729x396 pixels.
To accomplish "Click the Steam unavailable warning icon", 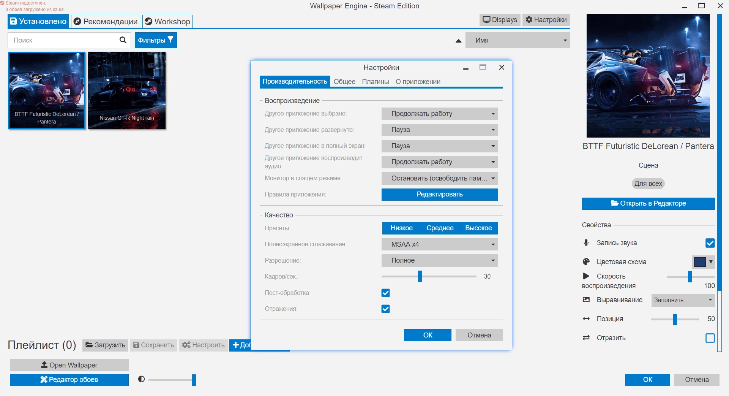I will click(2, 3).
